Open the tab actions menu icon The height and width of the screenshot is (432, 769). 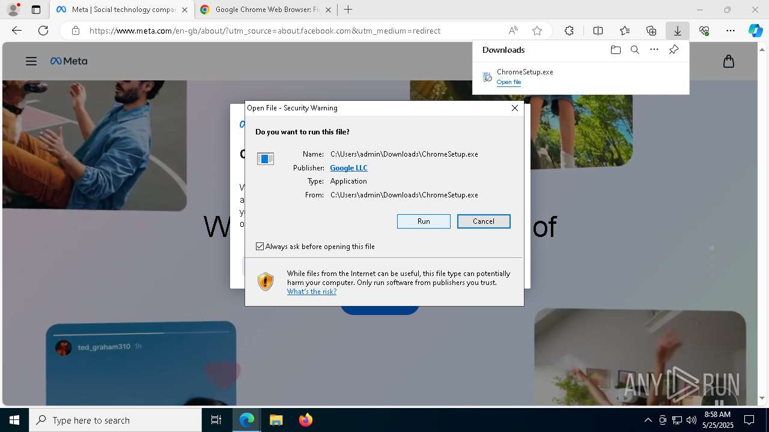(x=36, y=10)
